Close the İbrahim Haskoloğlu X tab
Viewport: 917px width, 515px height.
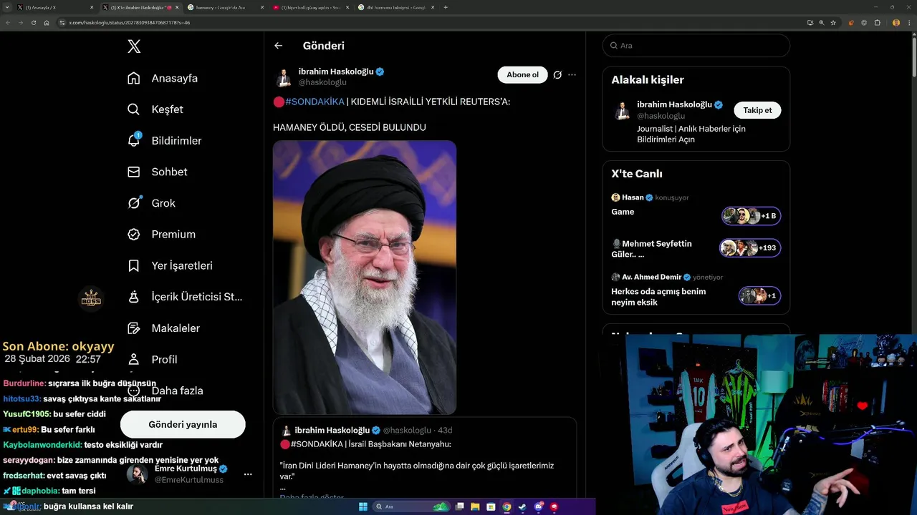pos(177,7)
